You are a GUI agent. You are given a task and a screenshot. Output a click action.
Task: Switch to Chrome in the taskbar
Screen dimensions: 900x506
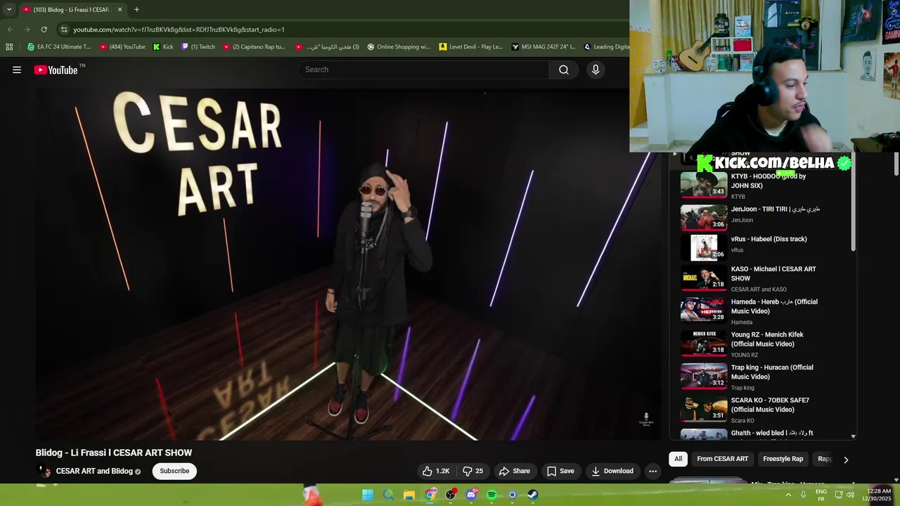[430, 495]
